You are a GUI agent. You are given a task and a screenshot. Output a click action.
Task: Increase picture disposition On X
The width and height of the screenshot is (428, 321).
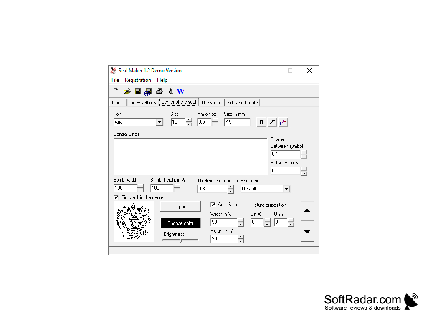pyautogui.click(x=267, y=220)
